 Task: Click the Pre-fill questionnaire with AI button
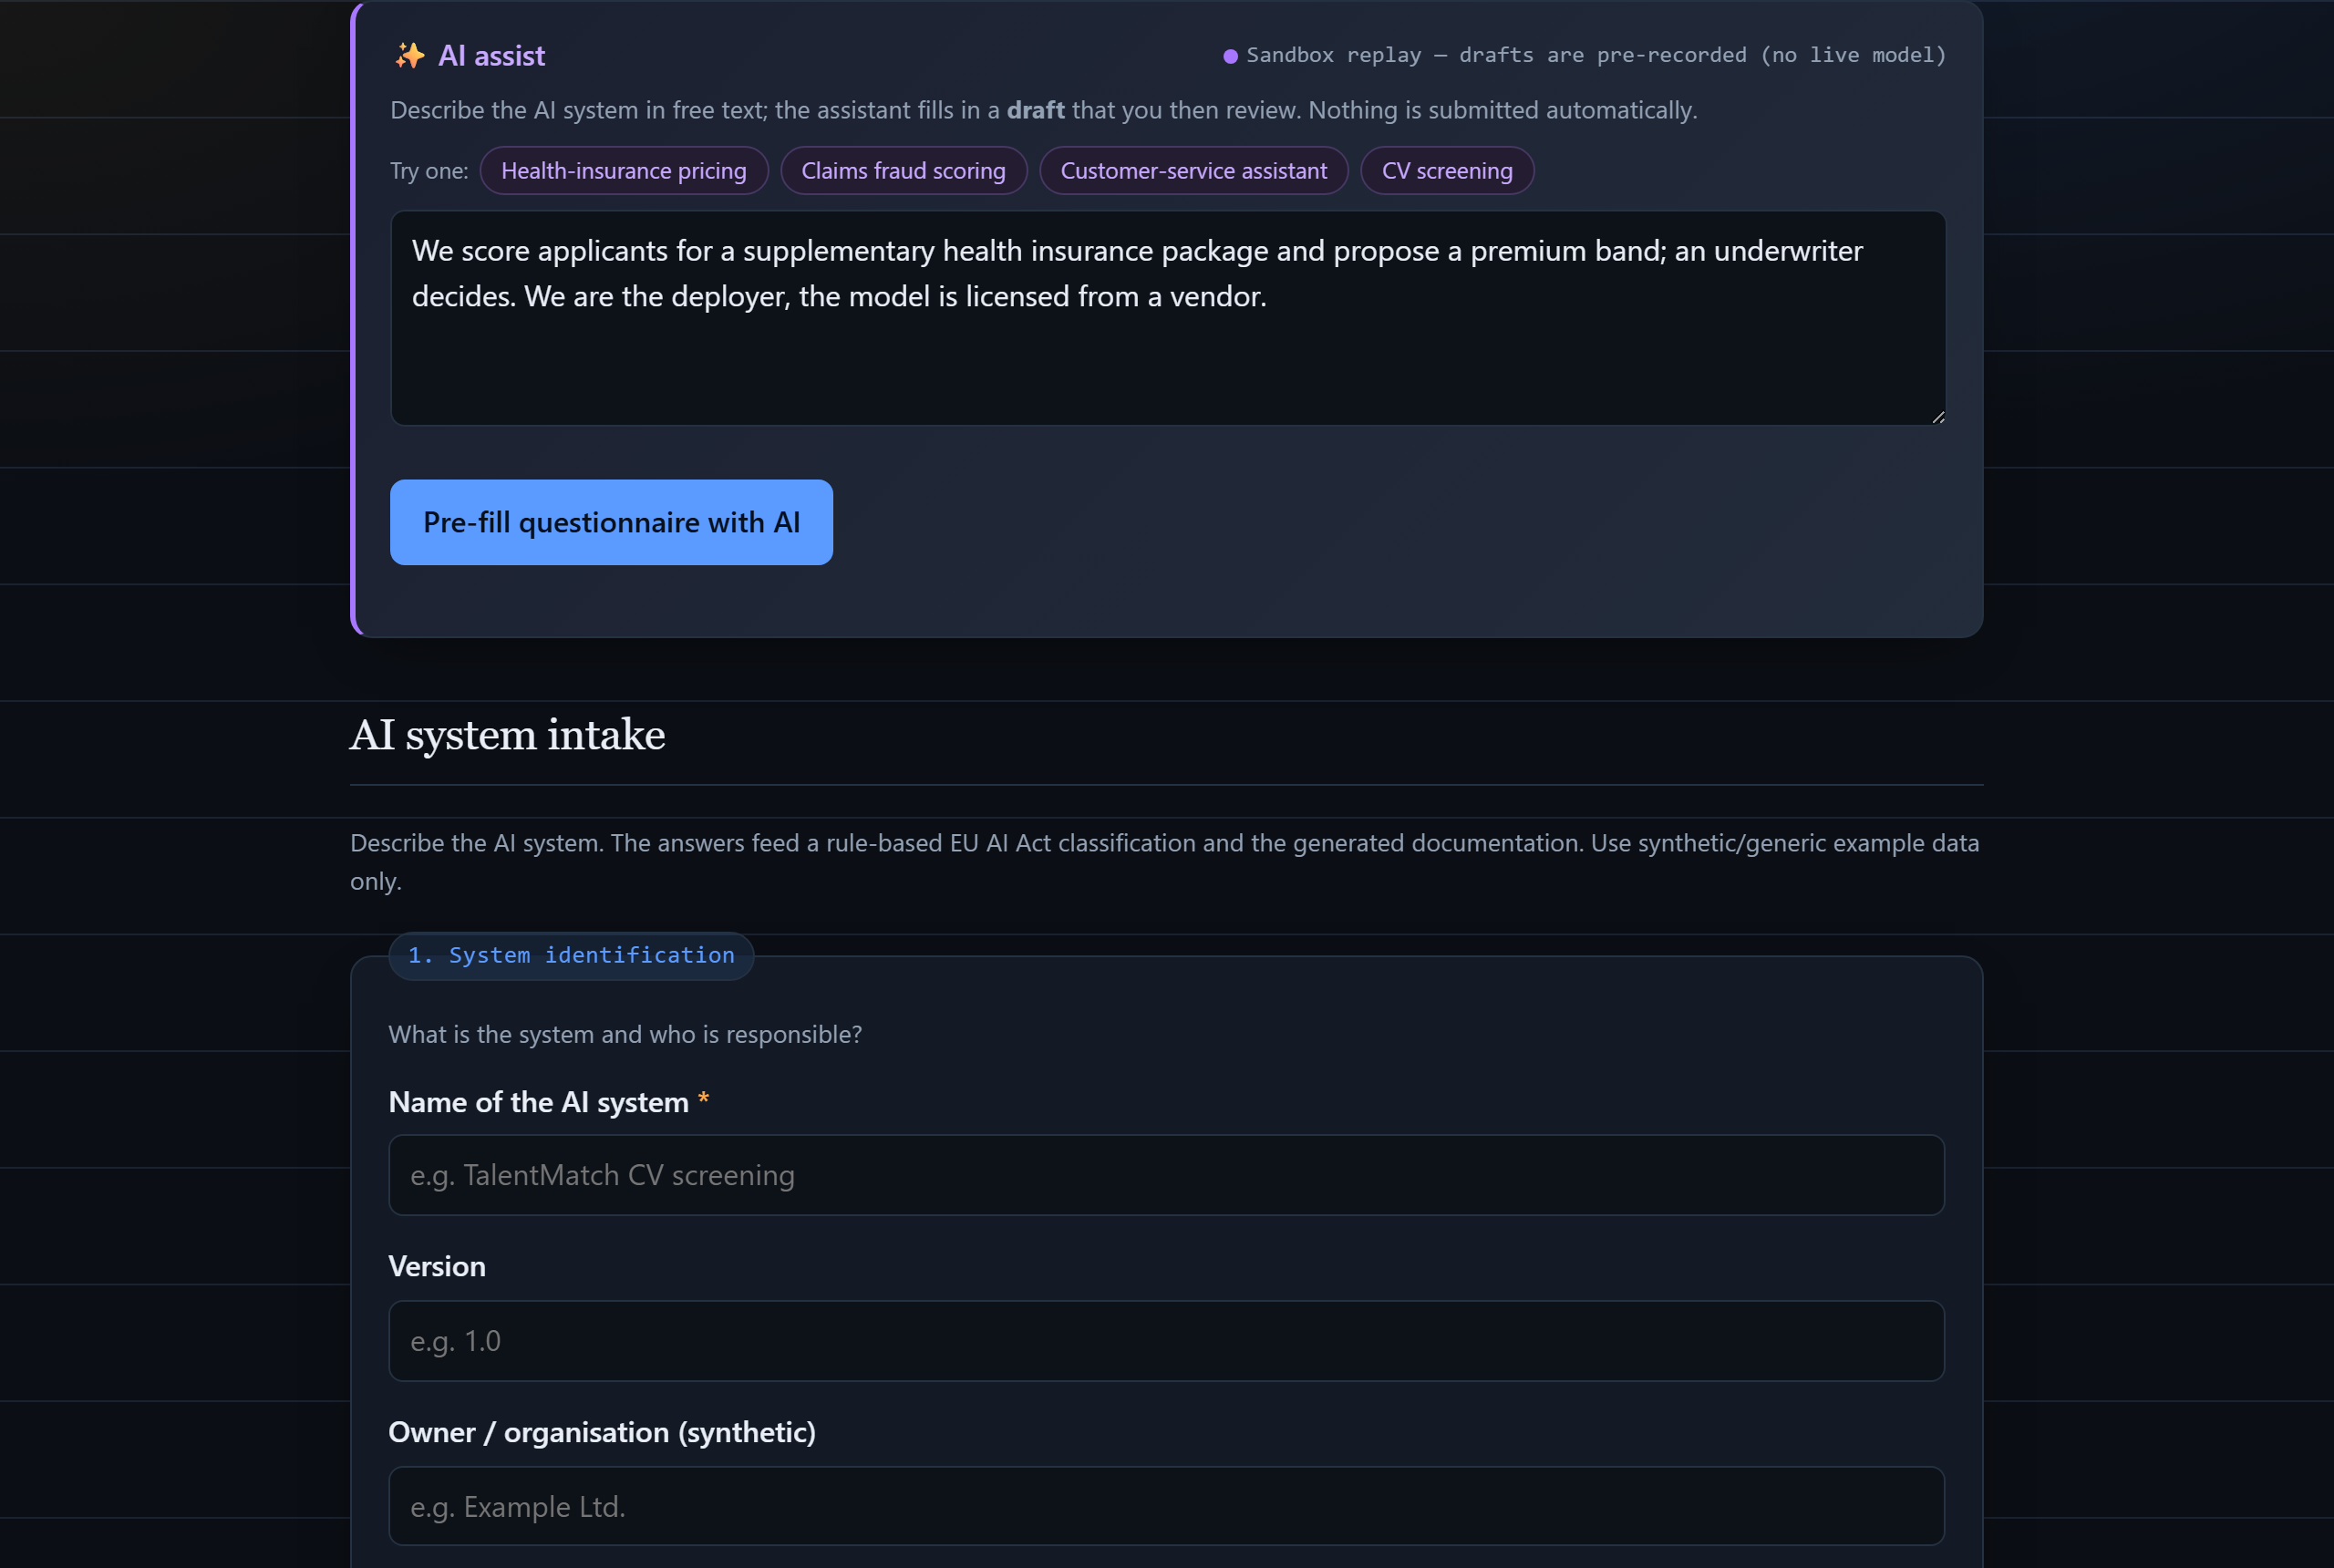tap(611, 522)
